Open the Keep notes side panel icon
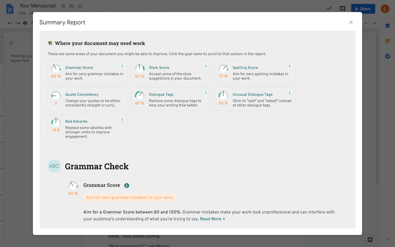Viewport: 395px width, 247px height. click(x=388, y=41)
